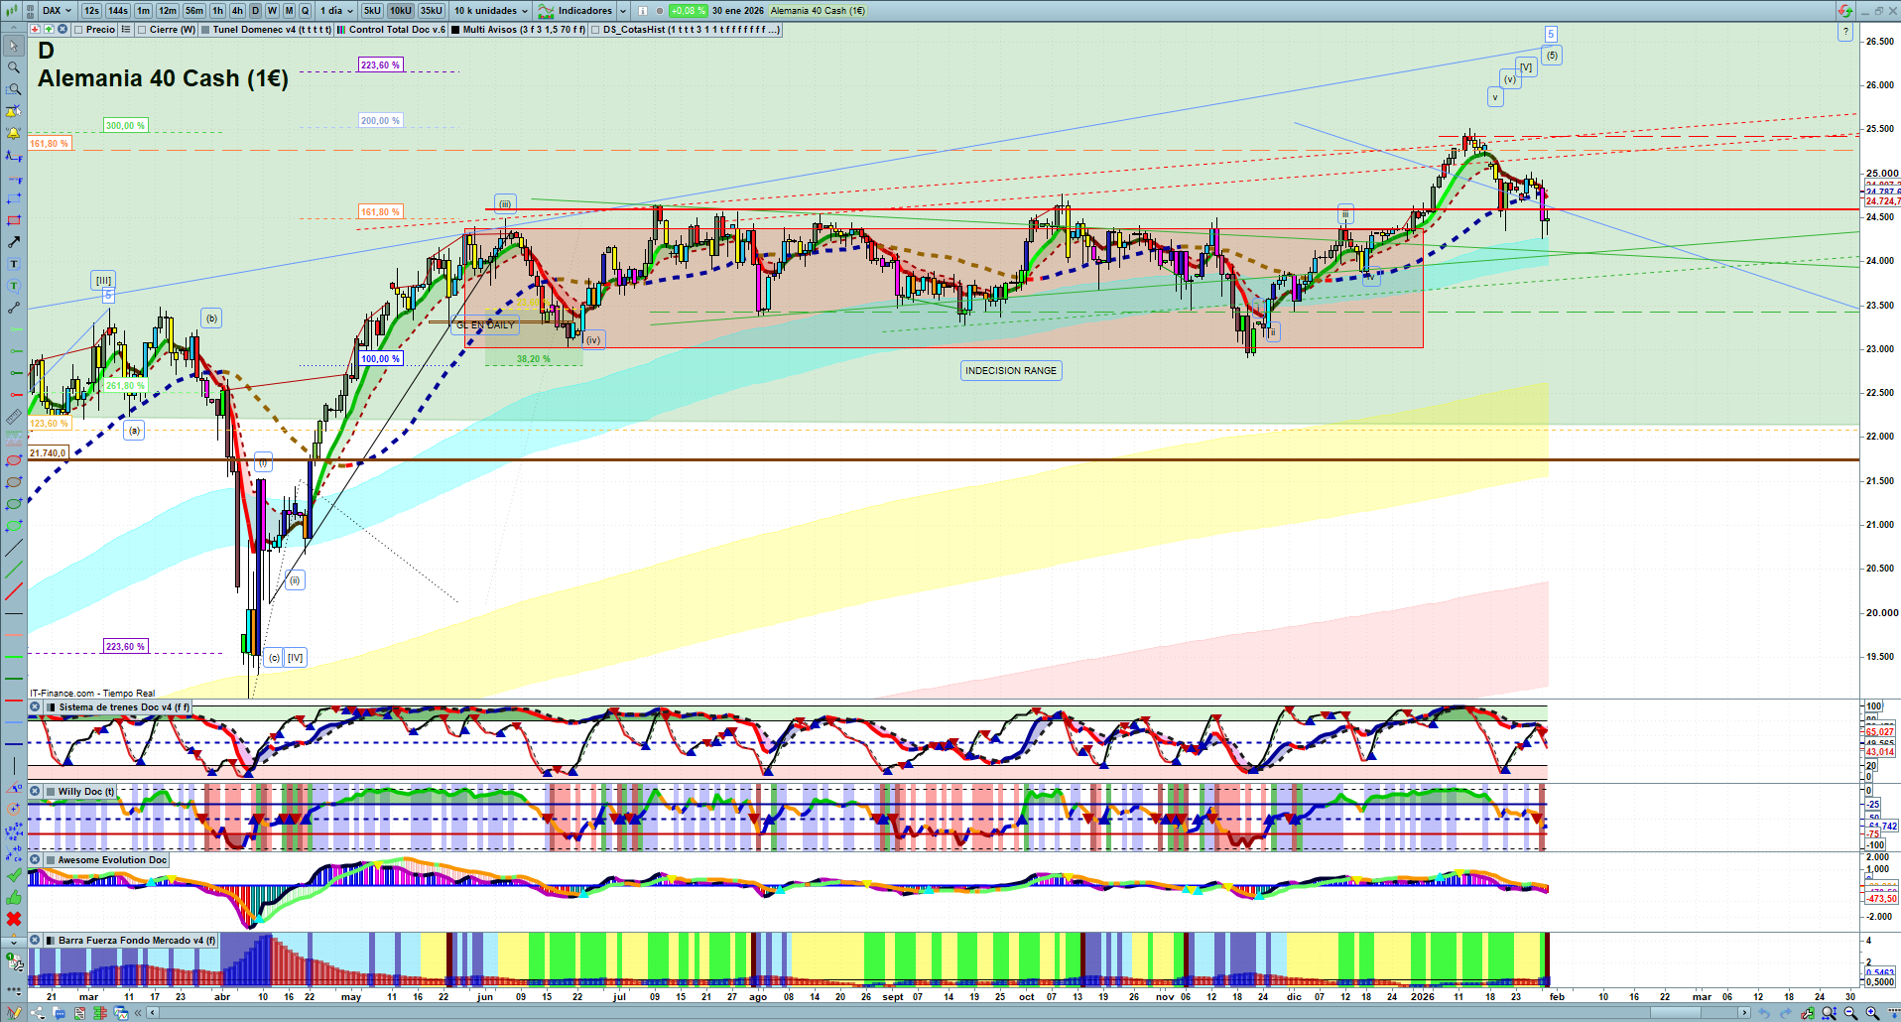Select the cursor pointer tool
Image resolution: width=1901 pixels, height=1022 pixels.
click(14, 46)
